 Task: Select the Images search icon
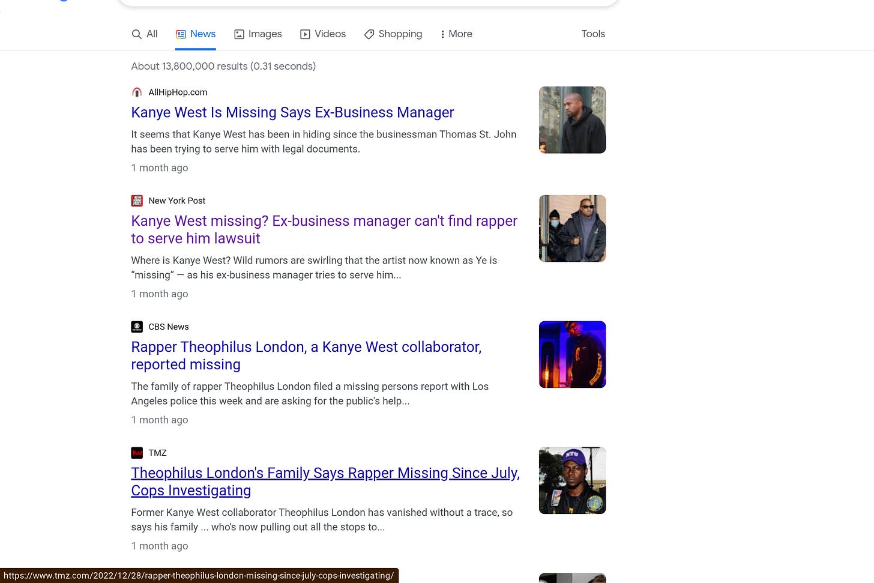(238, 34)
